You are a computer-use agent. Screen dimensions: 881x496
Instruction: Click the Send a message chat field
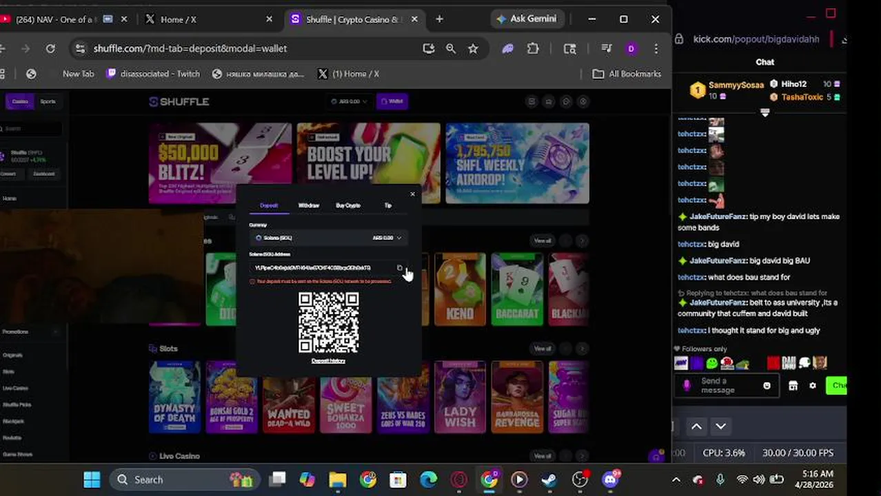pyautogui.click(x=727, y=386)
